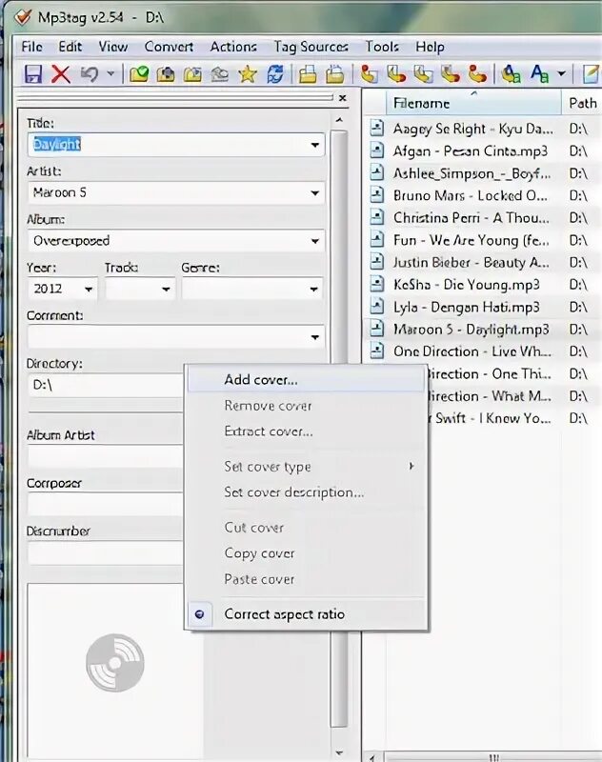Click the Text file - Tag convert icon
The height and width of the screenshot is (762, 602).
pos(451,74)
